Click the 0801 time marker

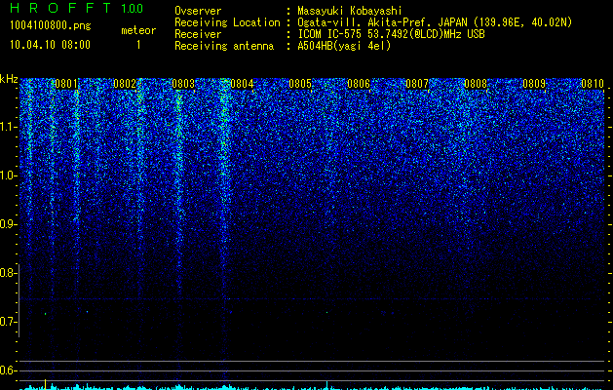66,84
